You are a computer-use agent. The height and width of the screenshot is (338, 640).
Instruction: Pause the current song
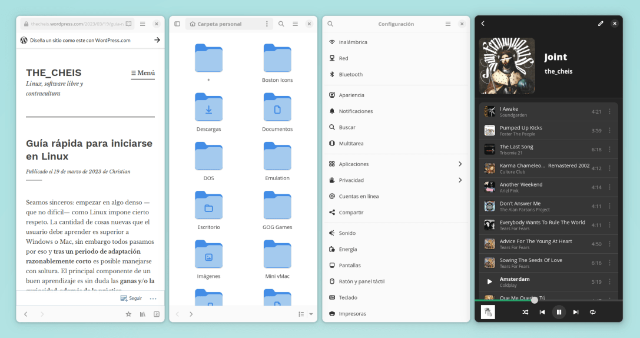pyautogui.click(x=559, y=312)
